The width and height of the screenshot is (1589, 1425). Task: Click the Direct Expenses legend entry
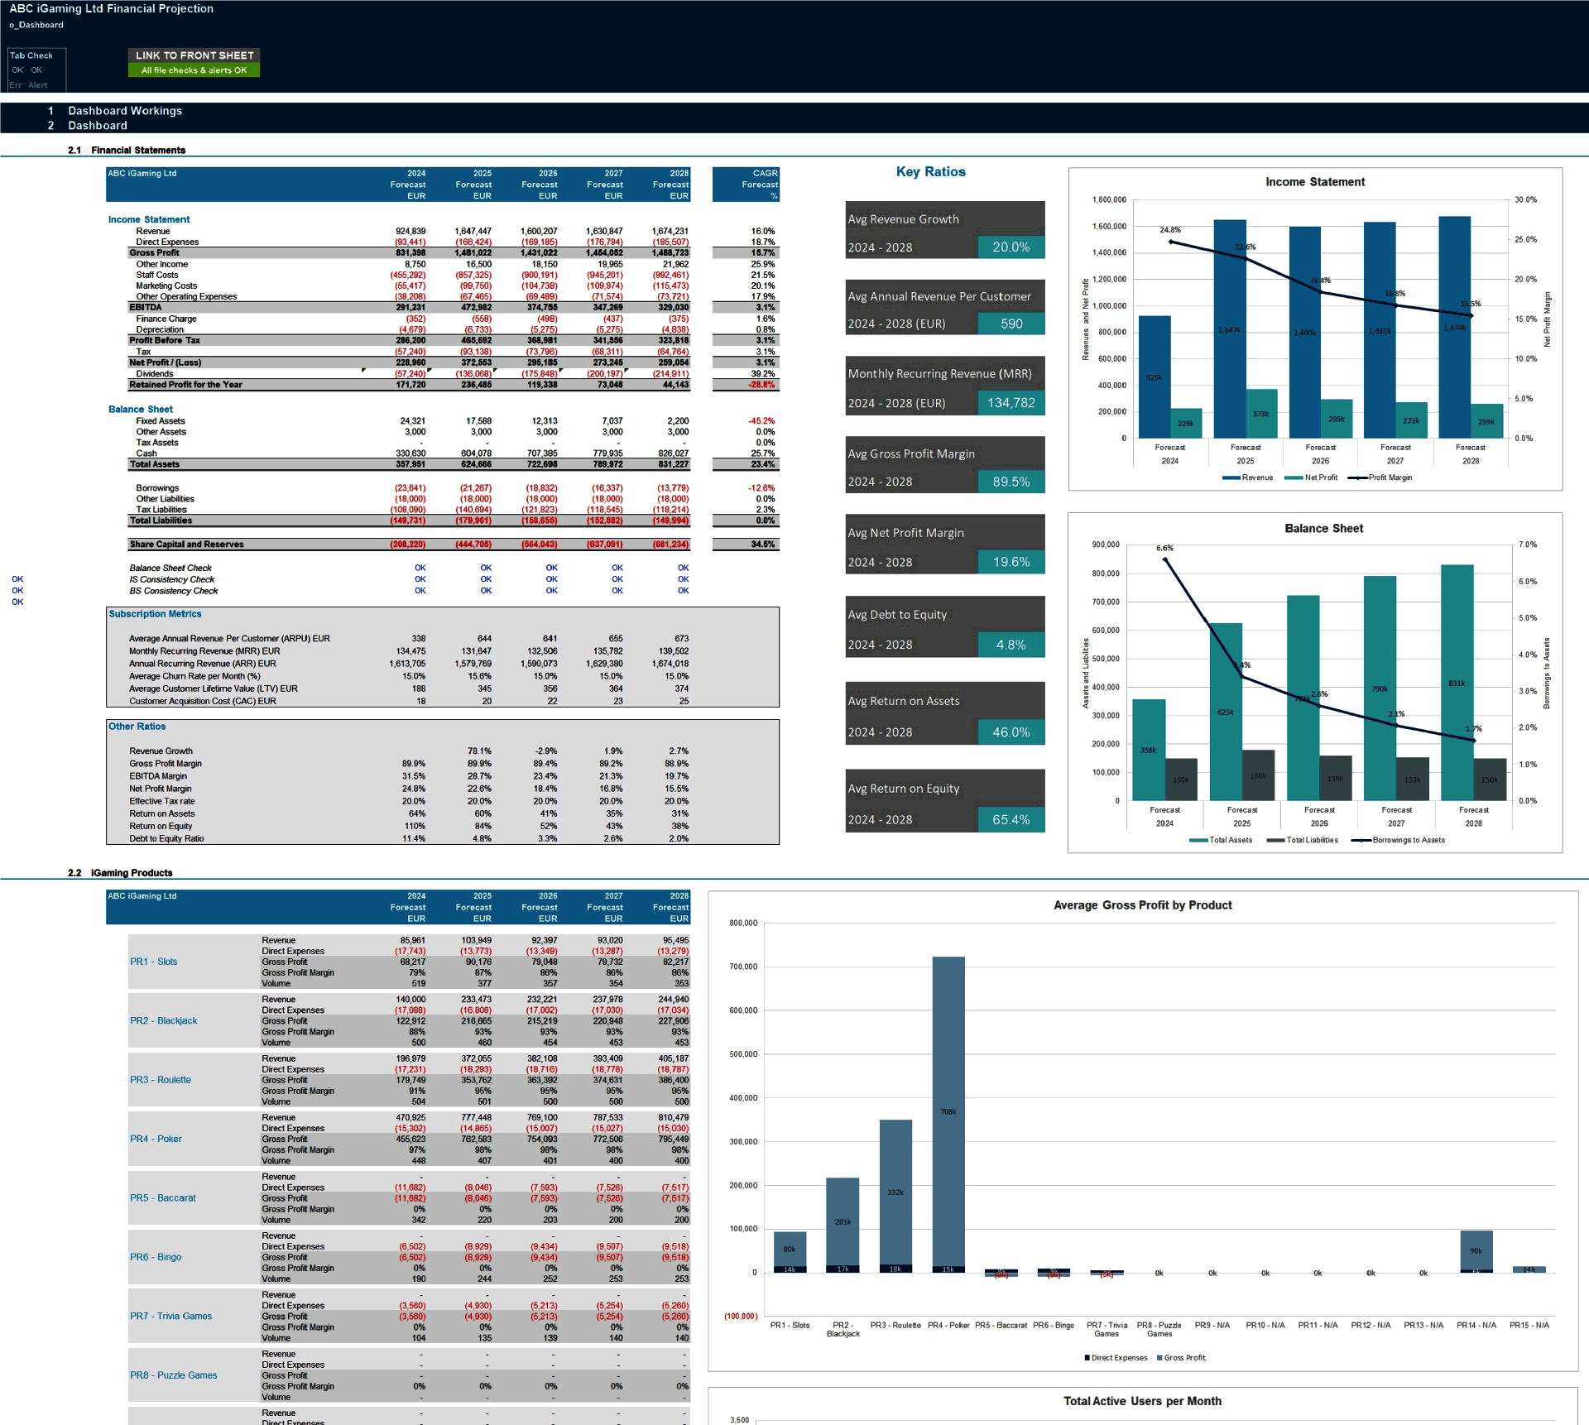click(x=1116, y=1358)
